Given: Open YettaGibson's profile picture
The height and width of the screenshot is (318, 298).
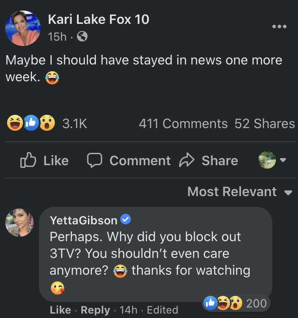Looking at the screenshot, I should click(19, 223).
